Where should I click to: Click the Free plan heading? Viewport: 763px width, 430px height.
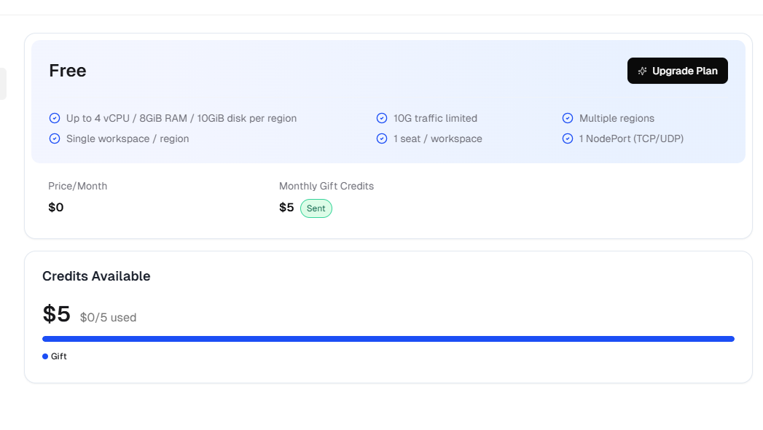[x=67, y=71]
